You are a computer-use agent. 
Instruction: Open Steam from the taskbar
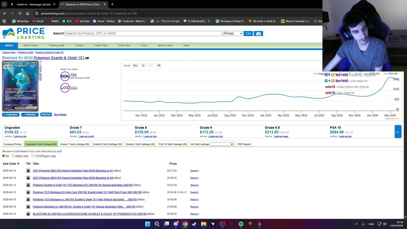194,224
